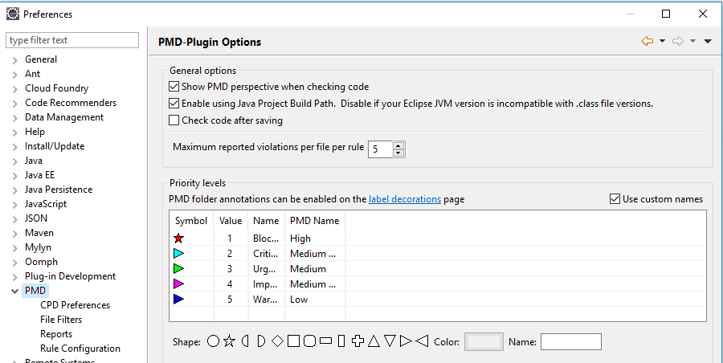Open the preferences view menu dropdown arrow

pos(708,42)
